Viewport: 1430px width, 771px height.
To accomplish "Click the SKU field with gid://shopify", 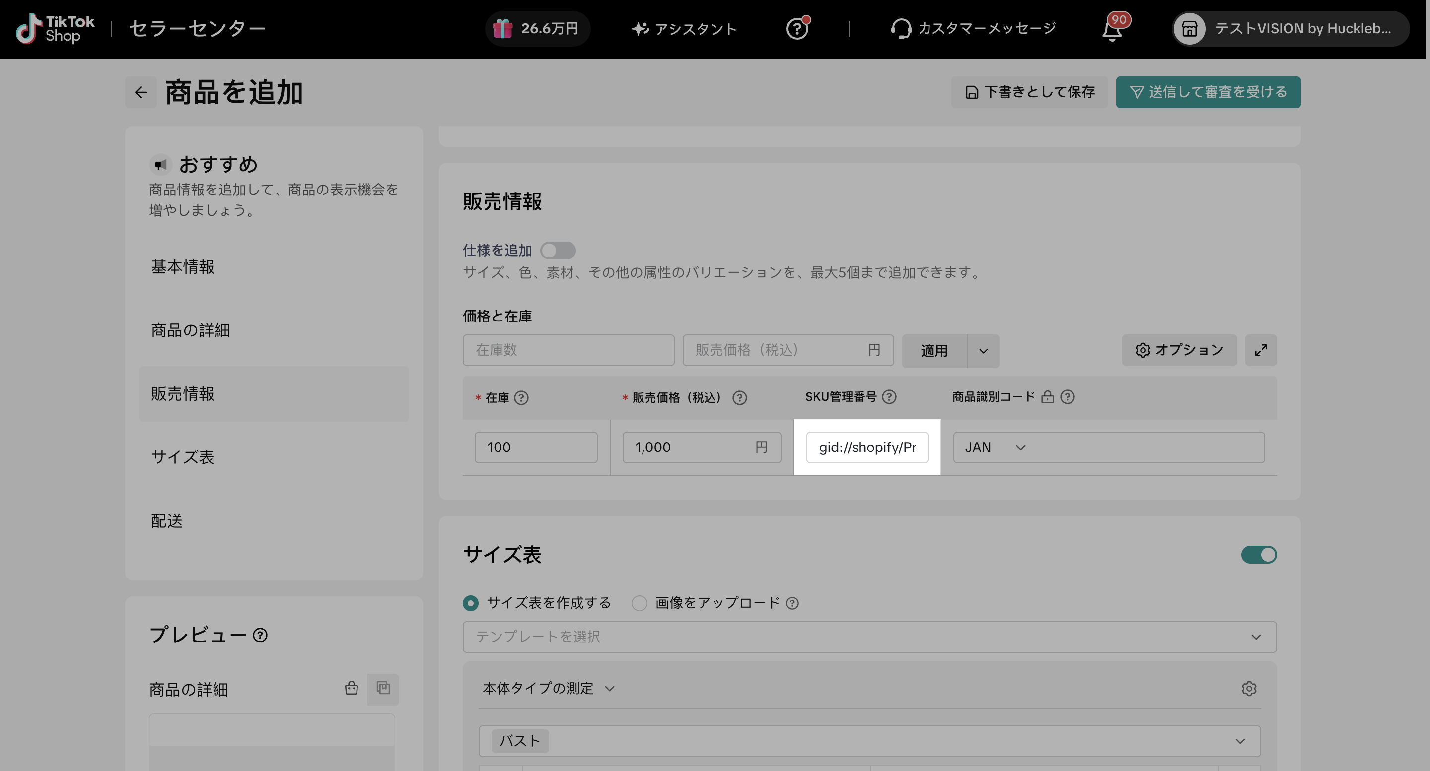I will point(867,447).
